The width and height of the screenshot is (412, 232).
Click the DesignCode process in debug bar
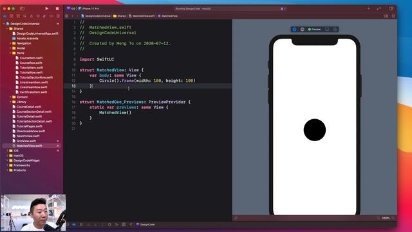(x=145, y=224)
